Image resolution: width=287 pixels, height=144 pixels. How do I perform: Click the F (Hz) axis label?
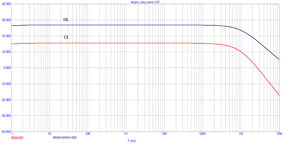click(132, 141)
